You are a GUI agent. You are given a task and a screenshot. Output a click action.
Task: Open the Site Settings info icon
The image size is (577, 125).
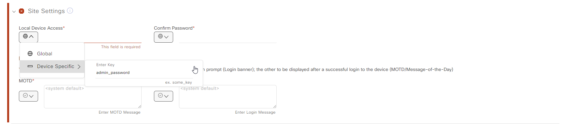tap(70, 11)
